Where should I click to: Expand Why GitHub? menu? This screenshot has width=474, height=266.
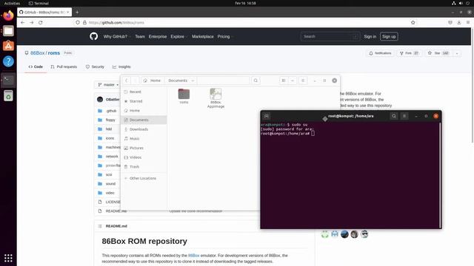coord(117,36)
